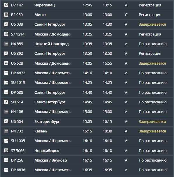Open flight U6 628 to Москва / Домодедово
174x177 pixels.
pos(87,63)
